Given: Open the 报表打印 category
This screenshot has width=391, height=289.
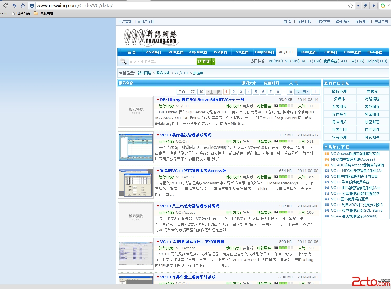Looking at the screenshot, I should (x=339, y=130).
